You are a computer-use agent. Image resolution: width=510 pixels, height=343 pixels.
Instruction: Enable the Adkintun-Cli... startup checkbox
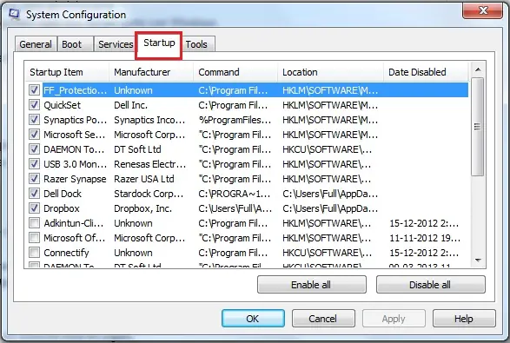click(34, 223)
